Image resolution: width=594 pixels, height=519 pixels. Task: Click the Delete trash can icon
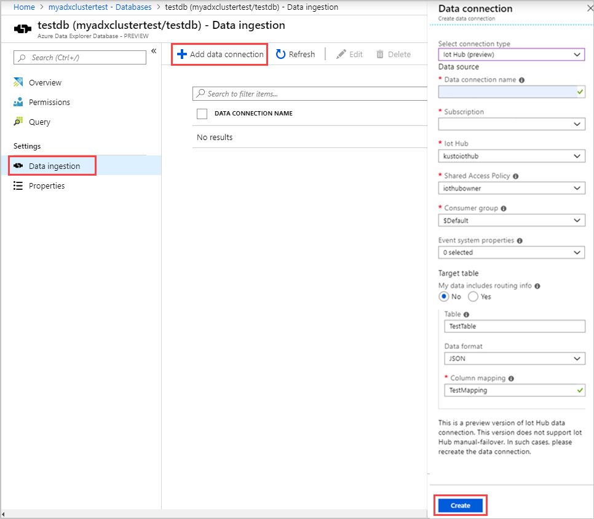coord(379,54)
